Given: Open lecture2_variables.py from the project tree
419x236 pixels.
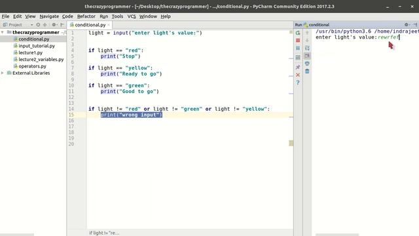Looking at the screenshot, I should [41, 60].
